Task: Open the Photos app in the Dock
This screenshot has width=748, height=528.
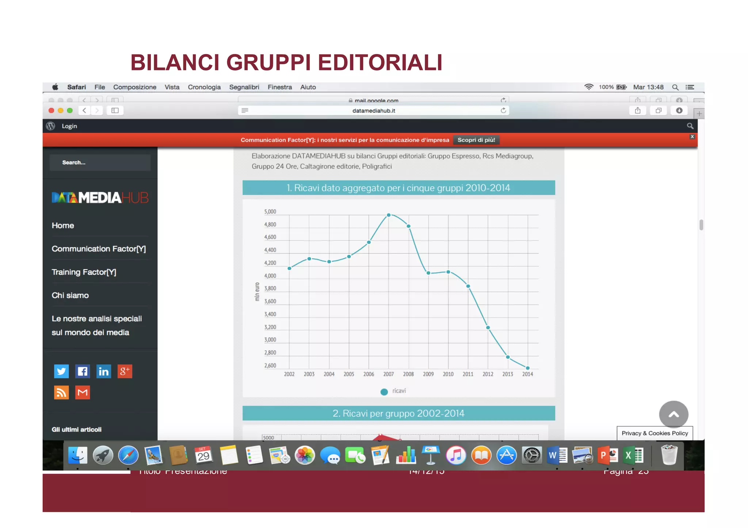Action: coord(305,455)
